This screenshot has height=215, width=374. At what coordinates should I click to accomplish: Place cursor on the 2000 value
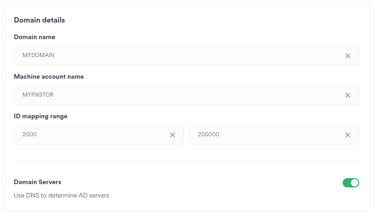30,135
